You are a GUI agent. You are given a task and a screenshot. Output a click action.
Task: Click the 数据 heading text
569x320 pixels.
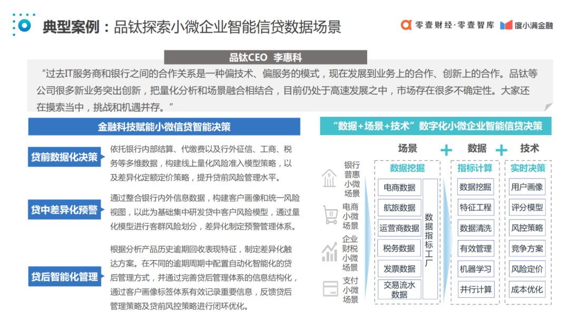click(x=477, y=148)
